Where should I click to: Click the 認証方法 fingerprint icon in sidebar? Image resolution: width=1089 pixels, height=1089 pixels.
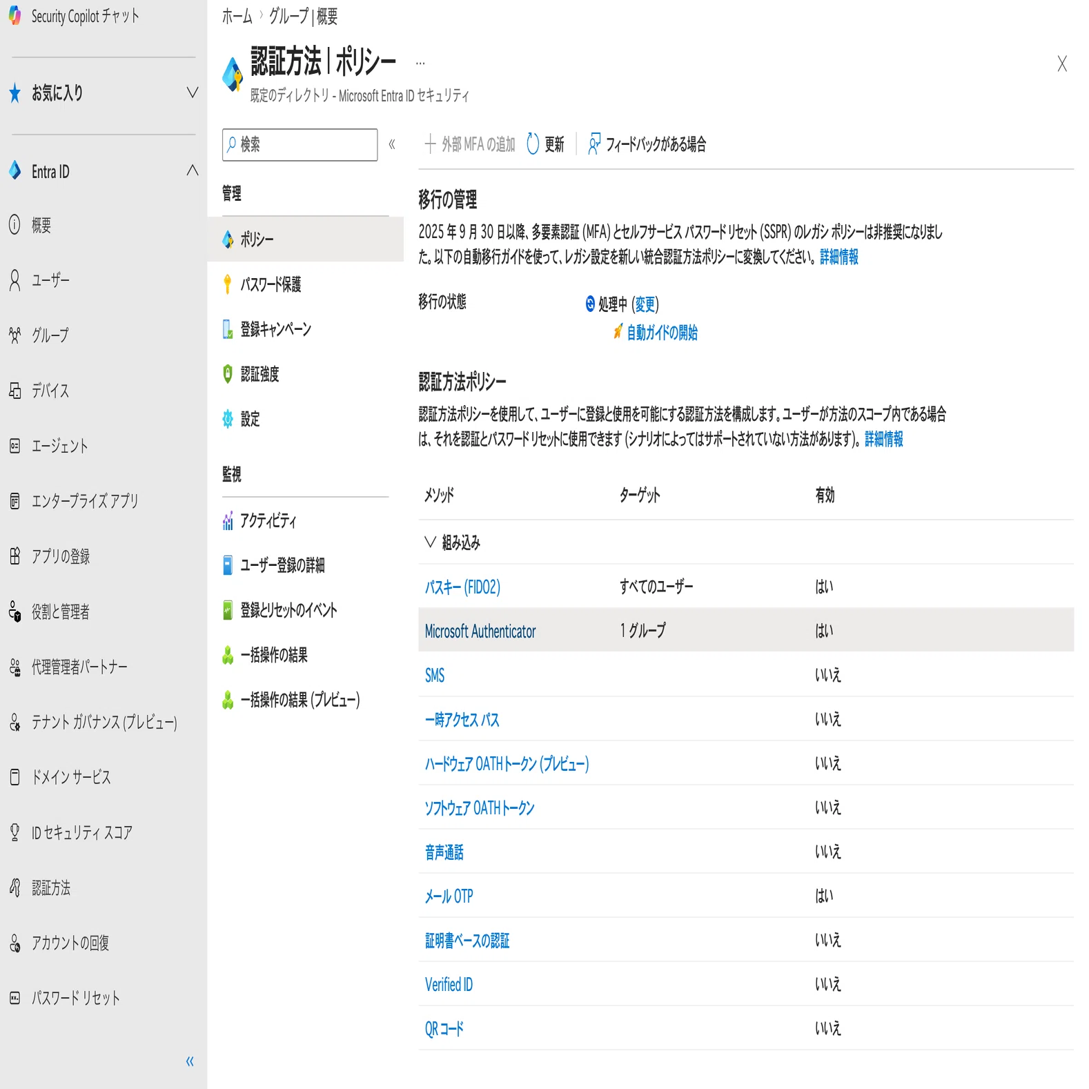click(14, 887)
